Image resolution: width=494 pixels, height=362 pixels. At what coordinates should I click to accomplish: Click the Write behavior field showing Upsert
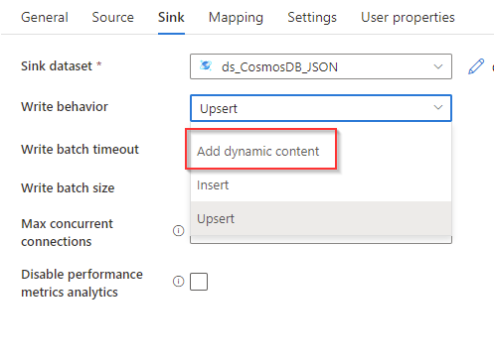pos(321,108)
